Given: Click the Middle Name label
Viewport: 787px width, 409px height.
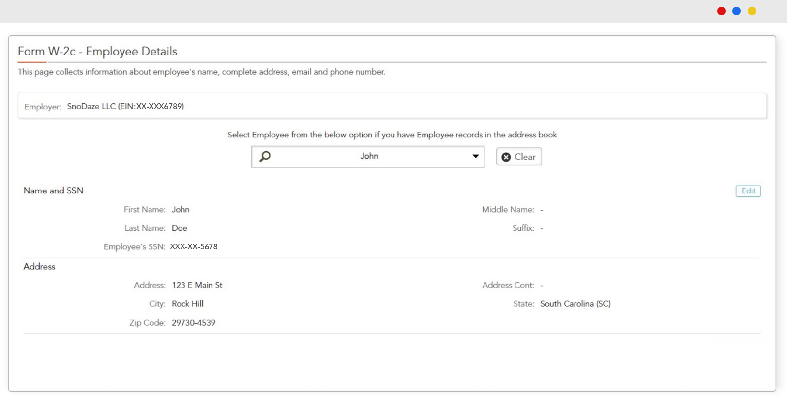Looking at the screenshot, I should (x=508, y=210).
